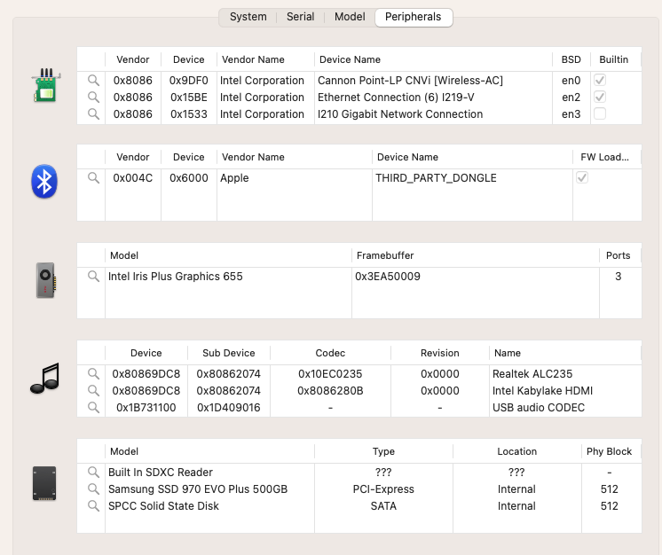
Task: Select 'THIRD_PARTY_DONGLE' device name
Action: click(x=436, y=177)
